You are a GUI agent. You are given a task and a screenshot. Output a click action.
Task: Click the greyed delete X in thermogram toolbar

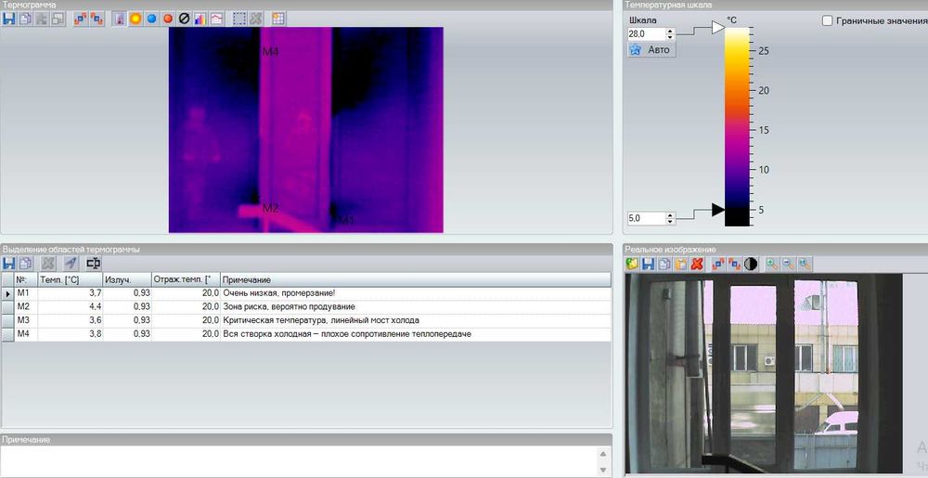pos(256,19)
